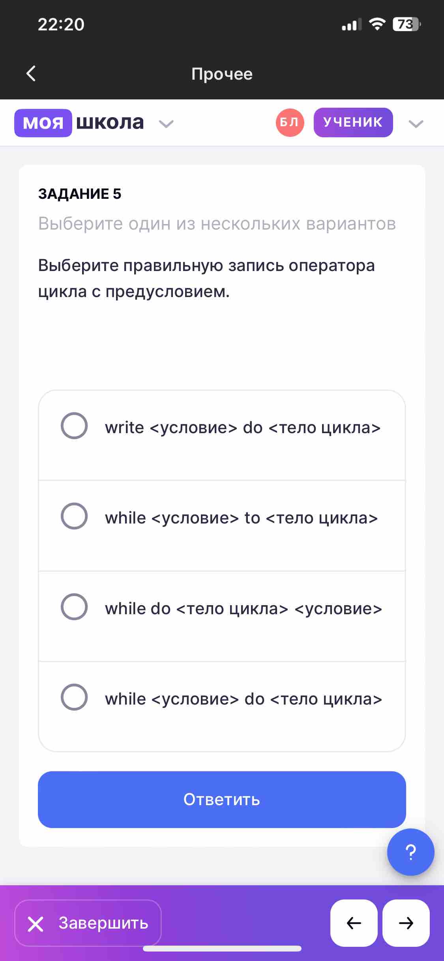Tap the X icon in Завершить
The image size is (444, 961).
point(36,924)
